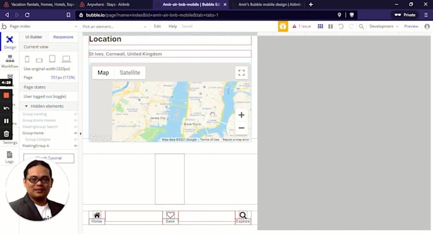The image size is (433, 234).
Task: Open the gift box icon
Action: 283,26
